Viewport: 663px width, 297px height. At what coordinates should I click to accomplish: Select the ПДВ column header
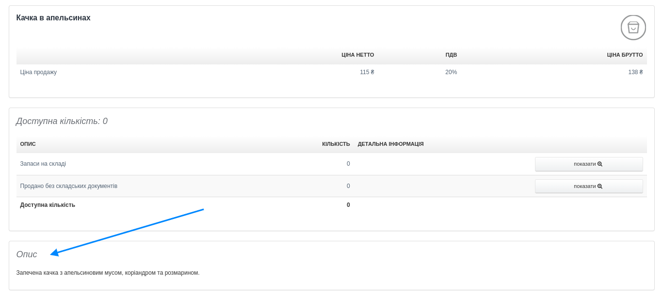(x=451, y=55)
